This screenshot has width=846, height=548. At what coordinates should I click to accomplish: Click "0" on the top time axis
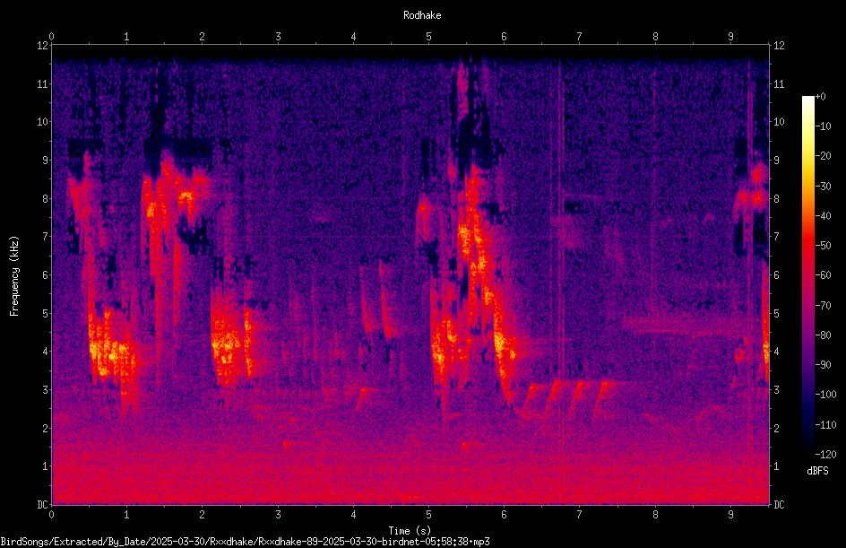[x=51, y=37]
